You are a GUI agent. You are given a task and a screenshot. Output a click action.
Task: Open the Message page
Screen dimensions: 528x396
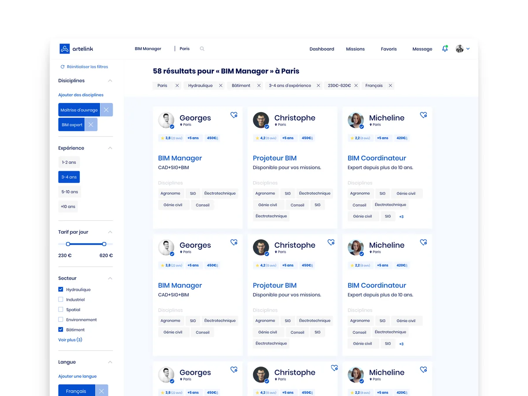point(422,49)
